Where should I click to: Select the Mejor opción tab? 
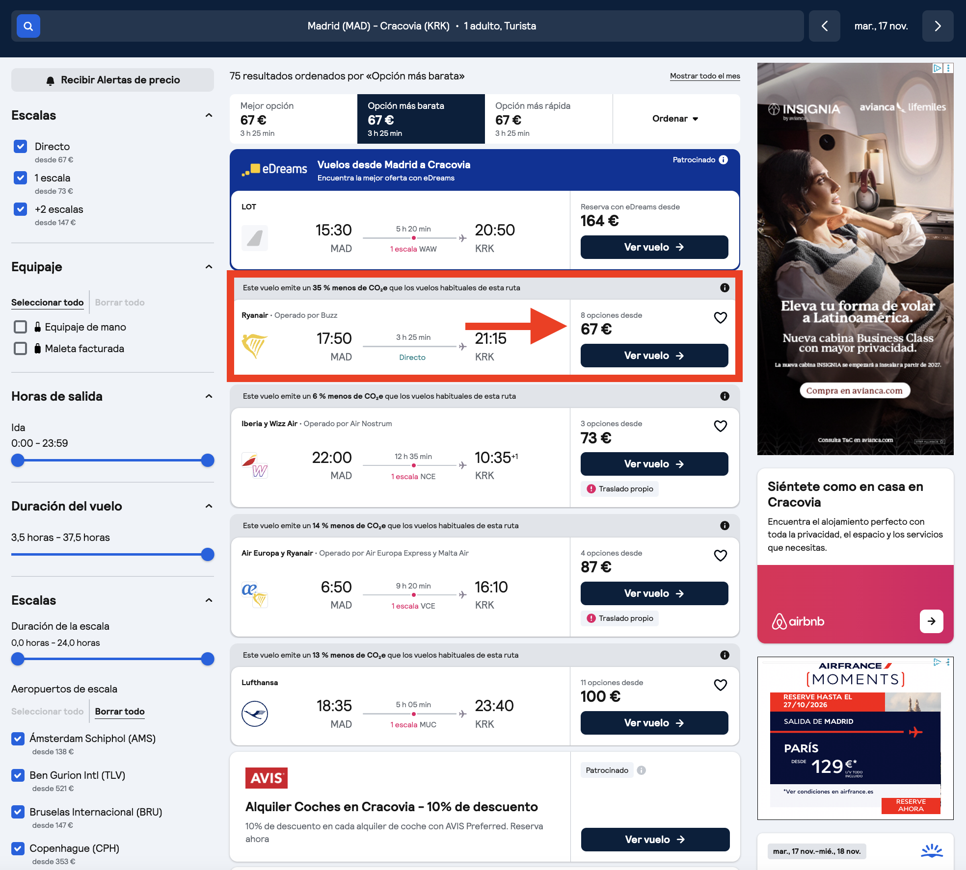pyautogui.click(x=294, y=119)
